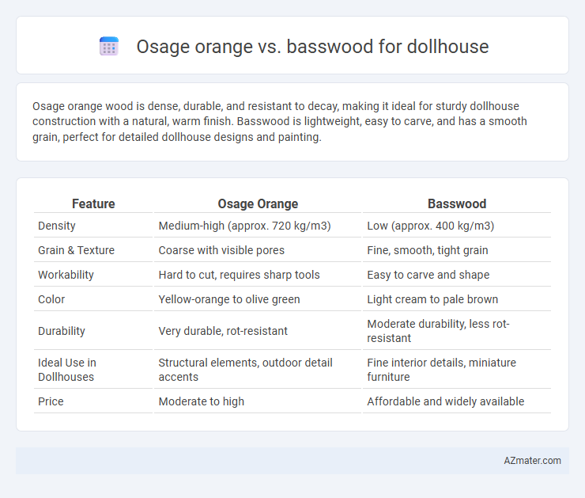Select the 'Ideal Use in Dollhouses' row label
Viewport: 585px width, 498px height.
[67, 370]
